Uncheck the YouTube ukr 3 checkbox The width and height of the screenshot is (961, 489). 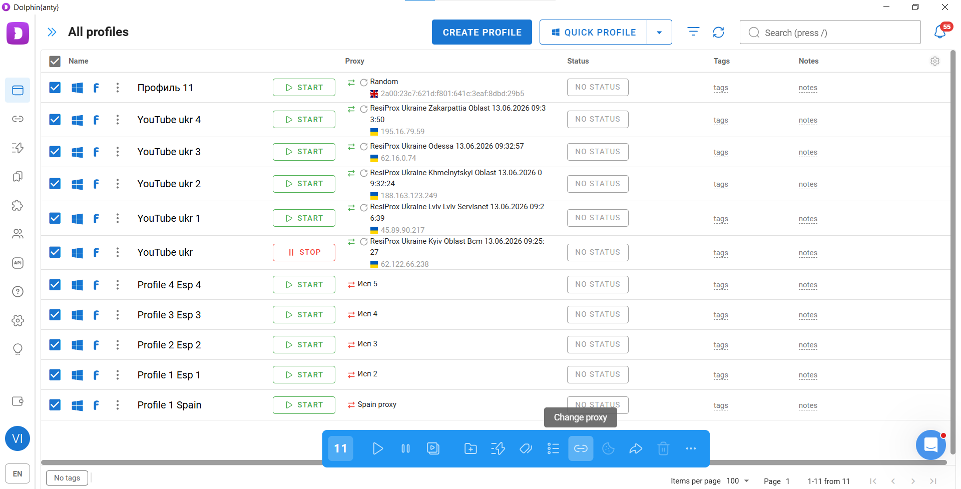click(55, 152)
